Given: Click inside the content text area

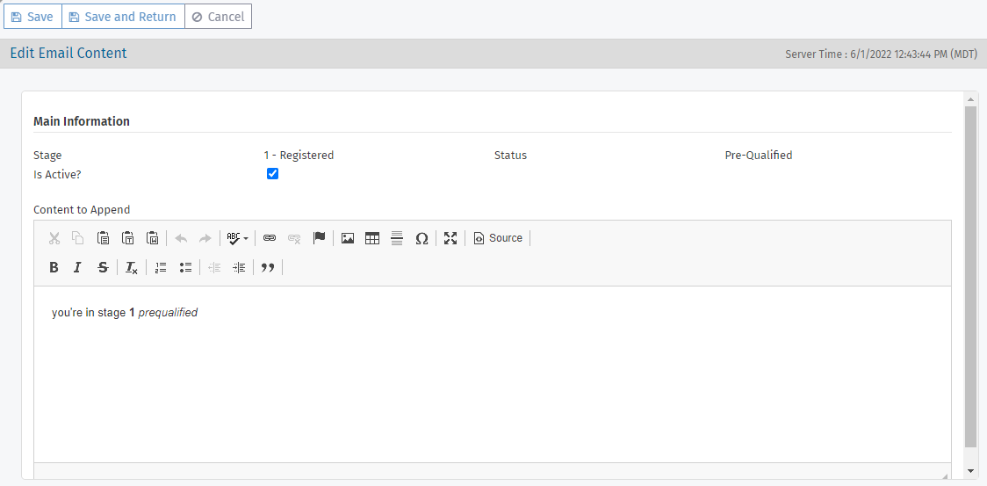Looking at the screenshot, I should [492, 378].
